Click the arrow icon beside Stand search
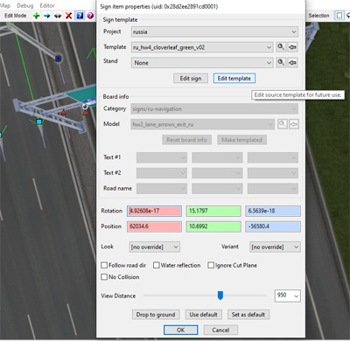This screenshot has width=350, height=341. click(292, 62)
